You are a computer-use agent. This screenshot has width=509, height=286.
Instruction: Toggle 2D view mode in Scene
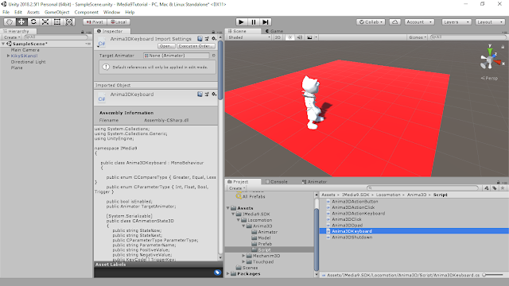(278, 37)
